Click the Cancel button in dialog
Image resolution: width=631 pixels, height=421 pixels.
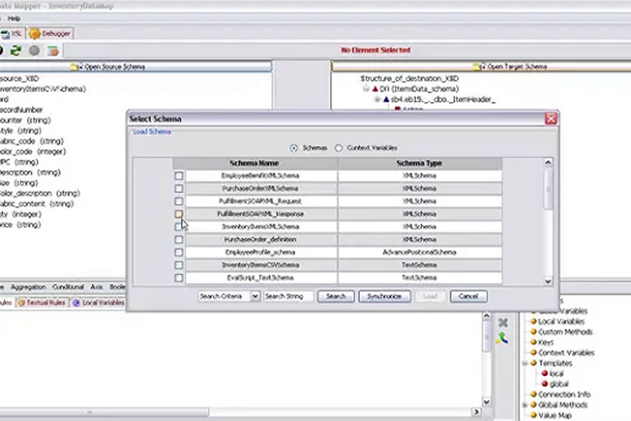point(468,296)
